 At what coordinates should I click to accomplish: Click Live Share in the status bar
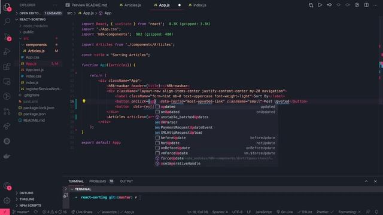tap(82, 212)
